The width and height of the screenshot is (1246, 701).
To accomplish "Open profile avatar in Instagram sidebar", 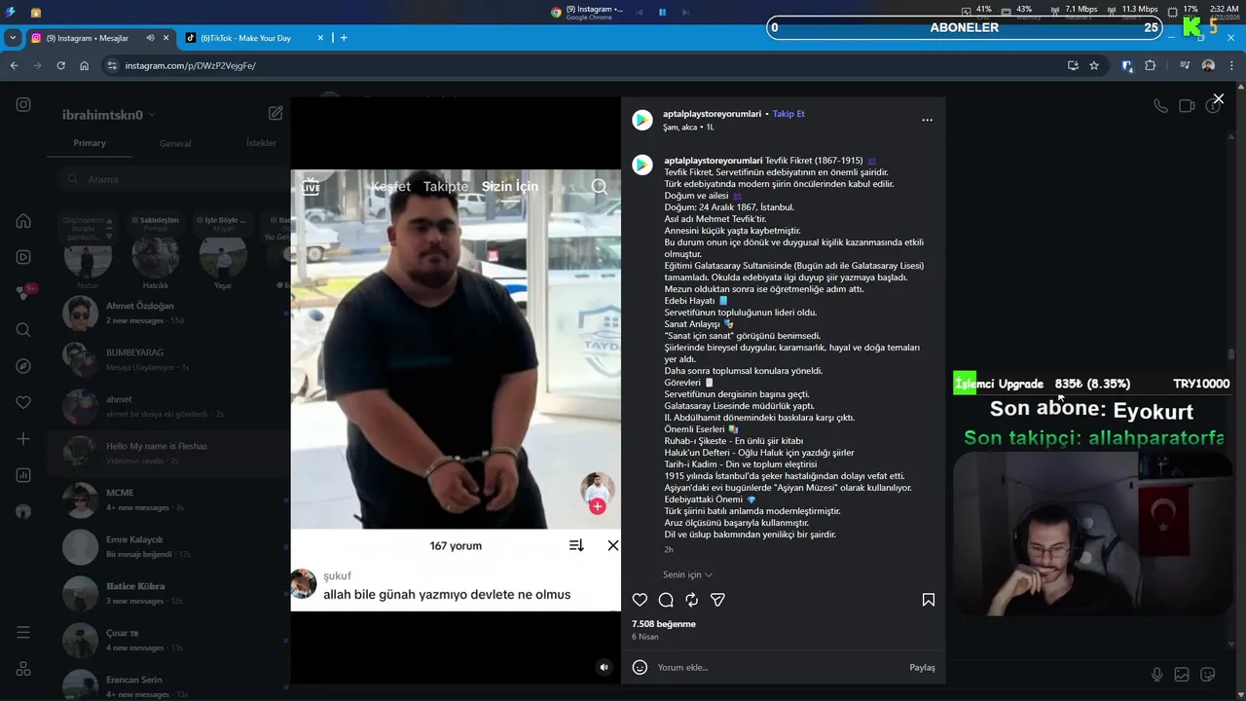I will click(23, 511).
